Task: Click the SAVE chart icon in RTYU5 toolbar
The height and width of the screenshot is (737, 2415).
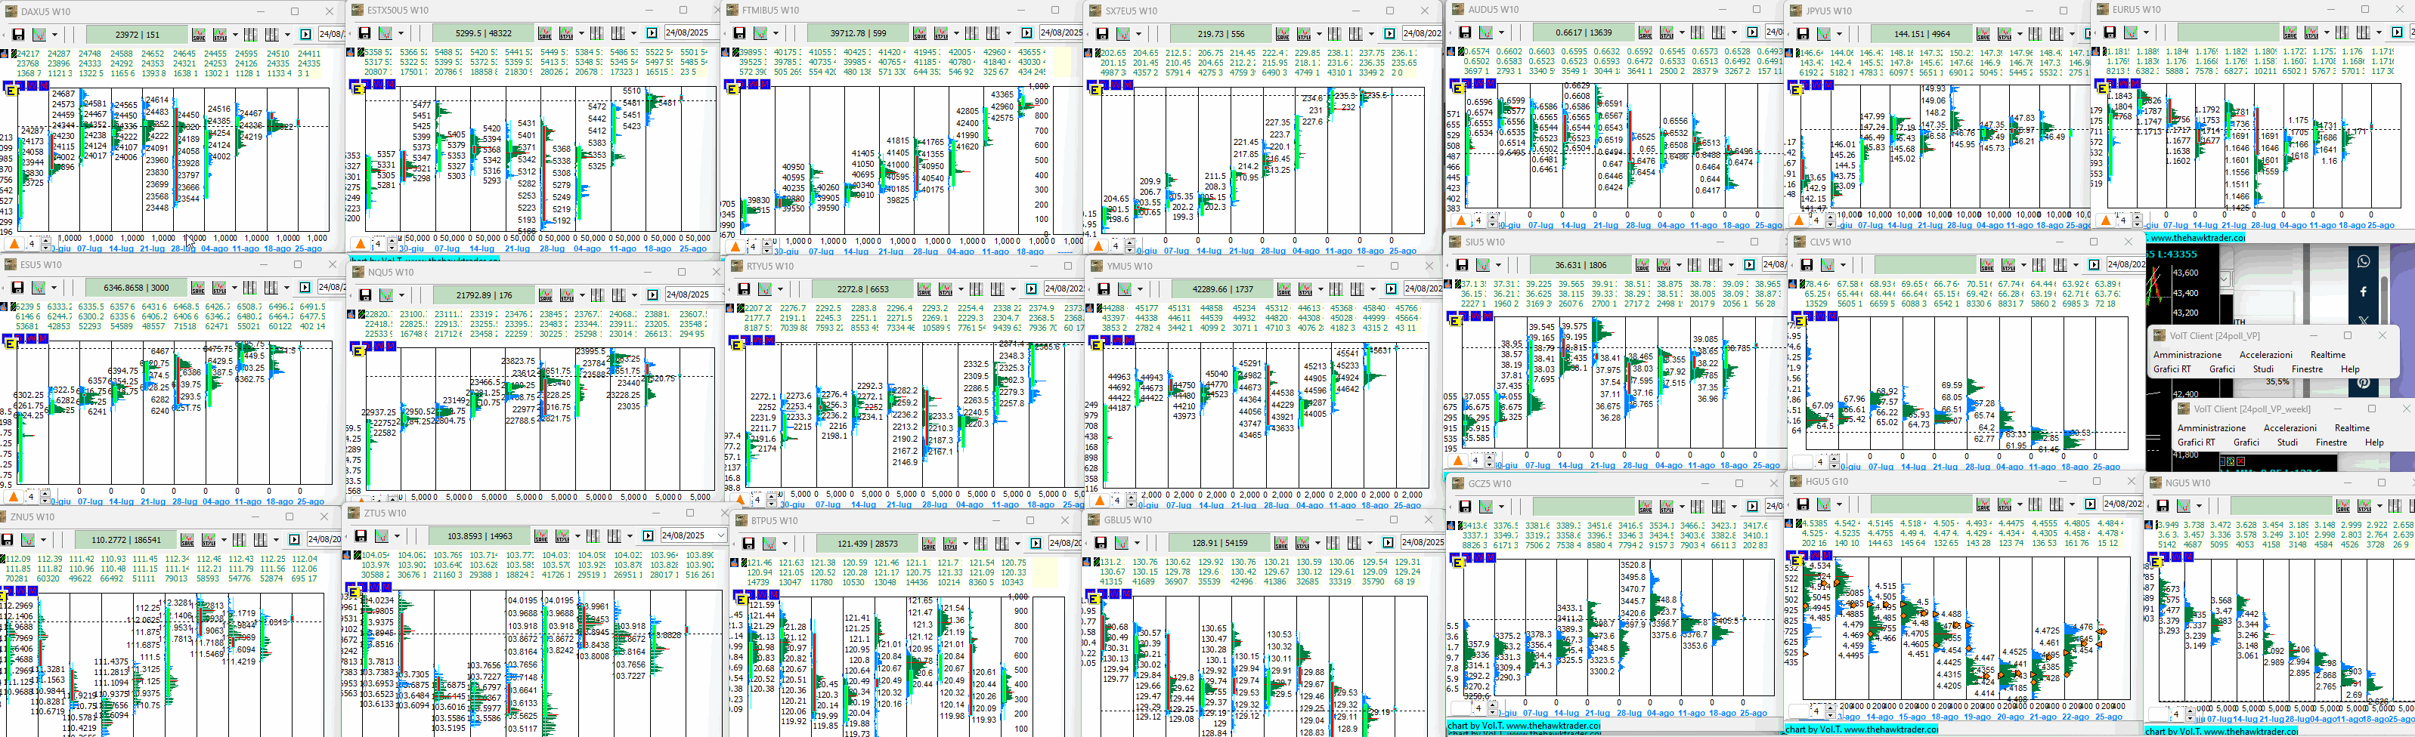Action: point(925,289)
